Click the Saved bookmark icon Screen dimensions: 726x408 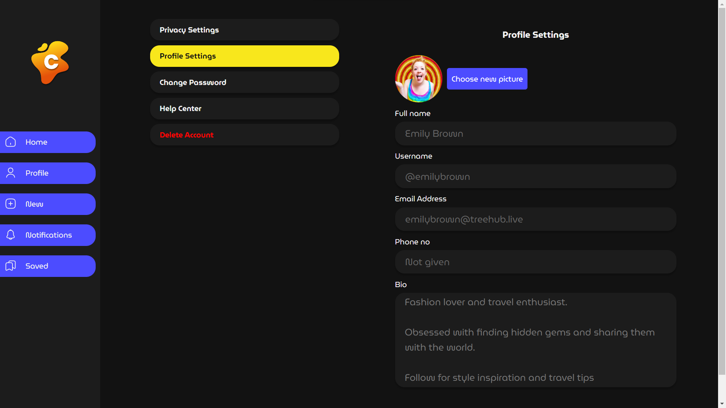point(11,266)
